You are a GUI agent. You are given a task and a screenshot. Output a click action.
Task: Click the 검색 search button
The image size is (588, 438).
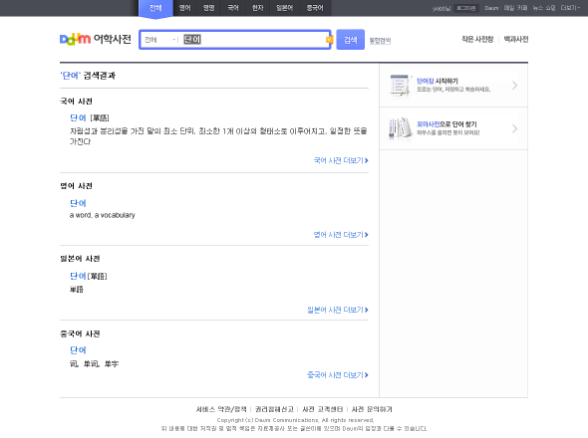pos(350,40)
